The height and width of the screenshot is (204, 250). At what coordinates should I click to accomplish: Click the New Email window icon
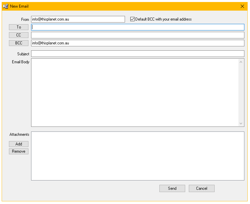(6, 6)
